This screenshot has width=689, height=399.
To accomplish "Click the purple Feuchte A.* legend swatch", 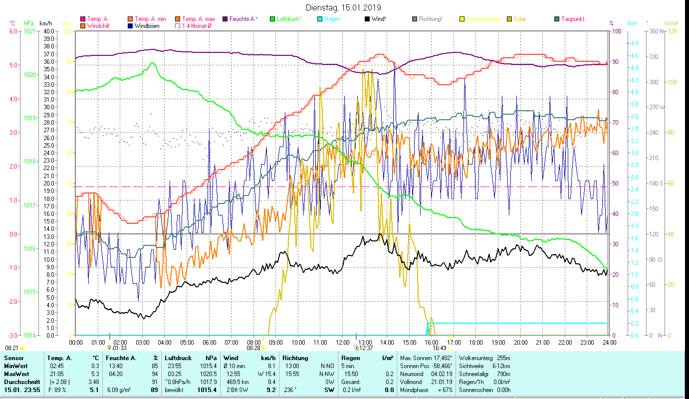I will pyautogui.click(x=225, y=19).
